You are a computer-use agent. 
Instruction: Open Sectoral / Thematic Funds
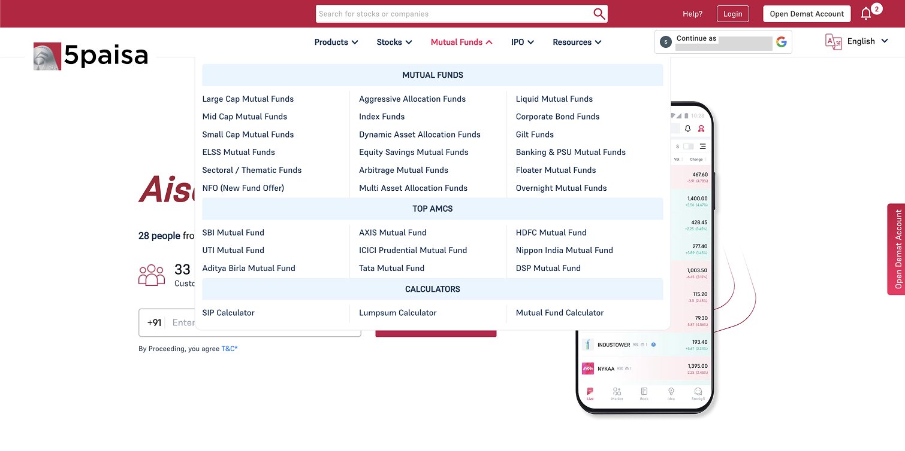tap(252, 170)
